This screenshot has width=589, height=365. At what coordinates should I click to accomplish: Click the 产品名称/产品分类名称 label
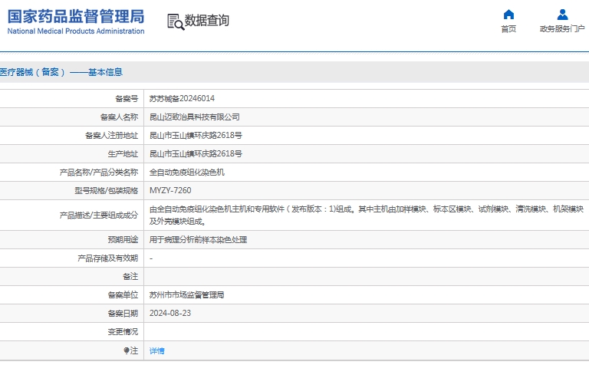pyautogui.click(x=99, y=173)
